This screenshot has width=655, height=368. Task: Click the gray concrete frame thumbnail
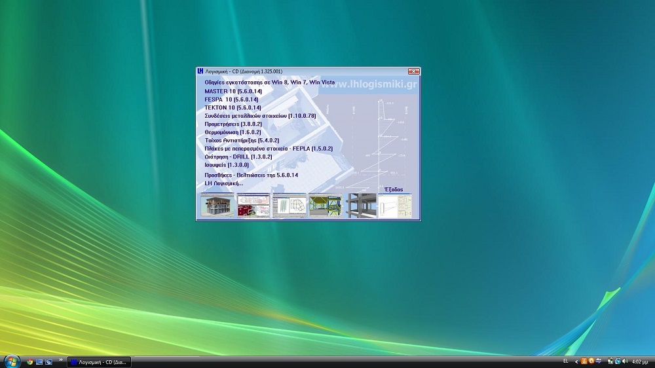pos(360,206)
